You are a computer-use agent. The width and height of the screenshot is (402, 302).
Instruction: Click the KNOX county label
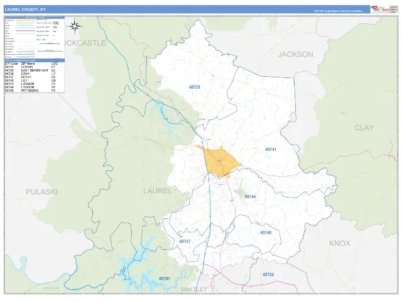340,243
